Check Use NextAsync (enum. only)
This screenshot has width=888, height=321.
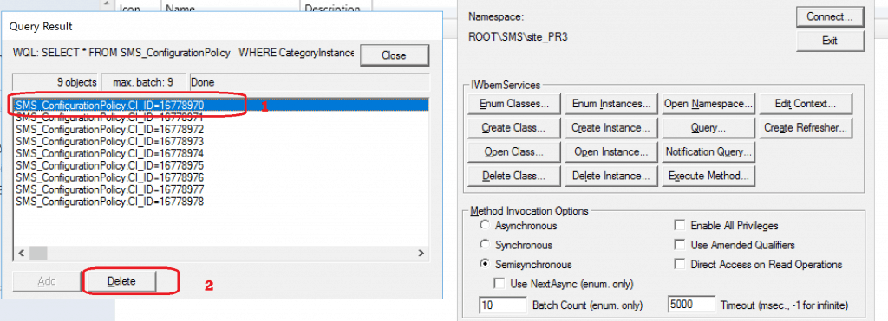pos(499,283)
